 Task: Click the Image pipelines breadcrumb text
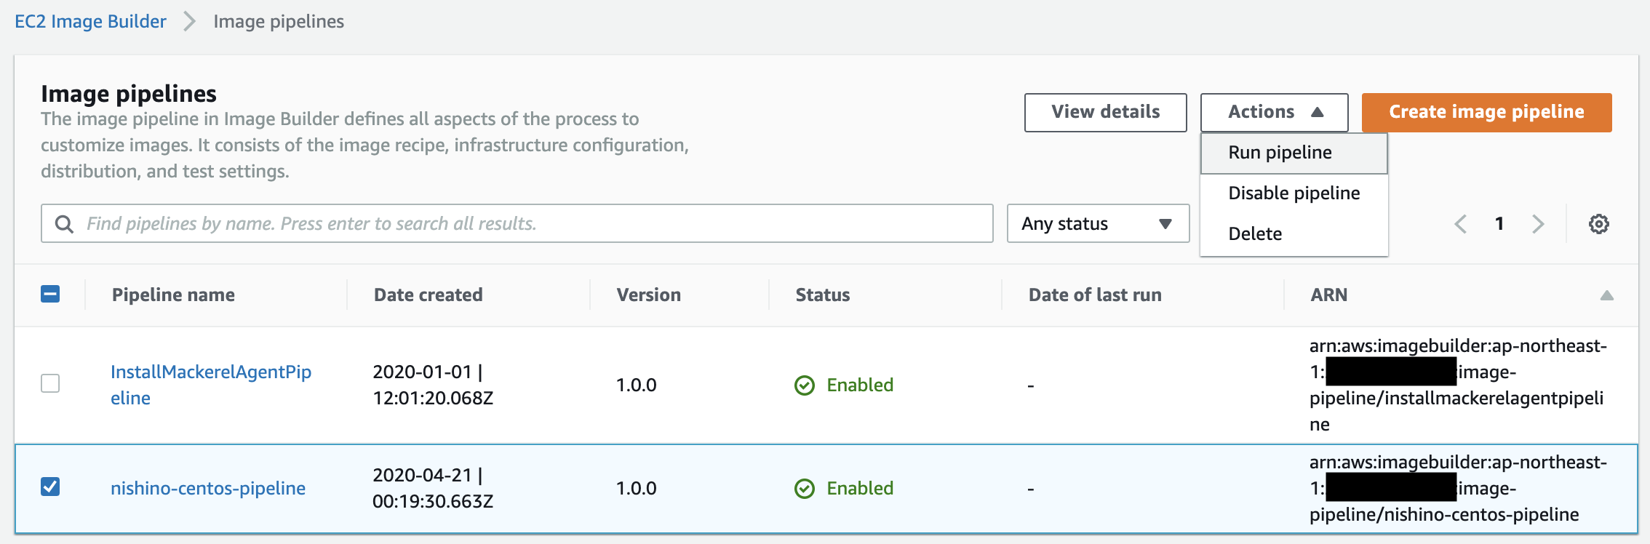pos(279,22)
